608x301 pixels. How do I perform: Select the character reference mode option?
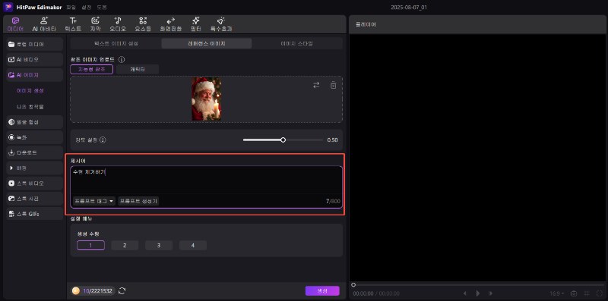click(x=138, y=69)
